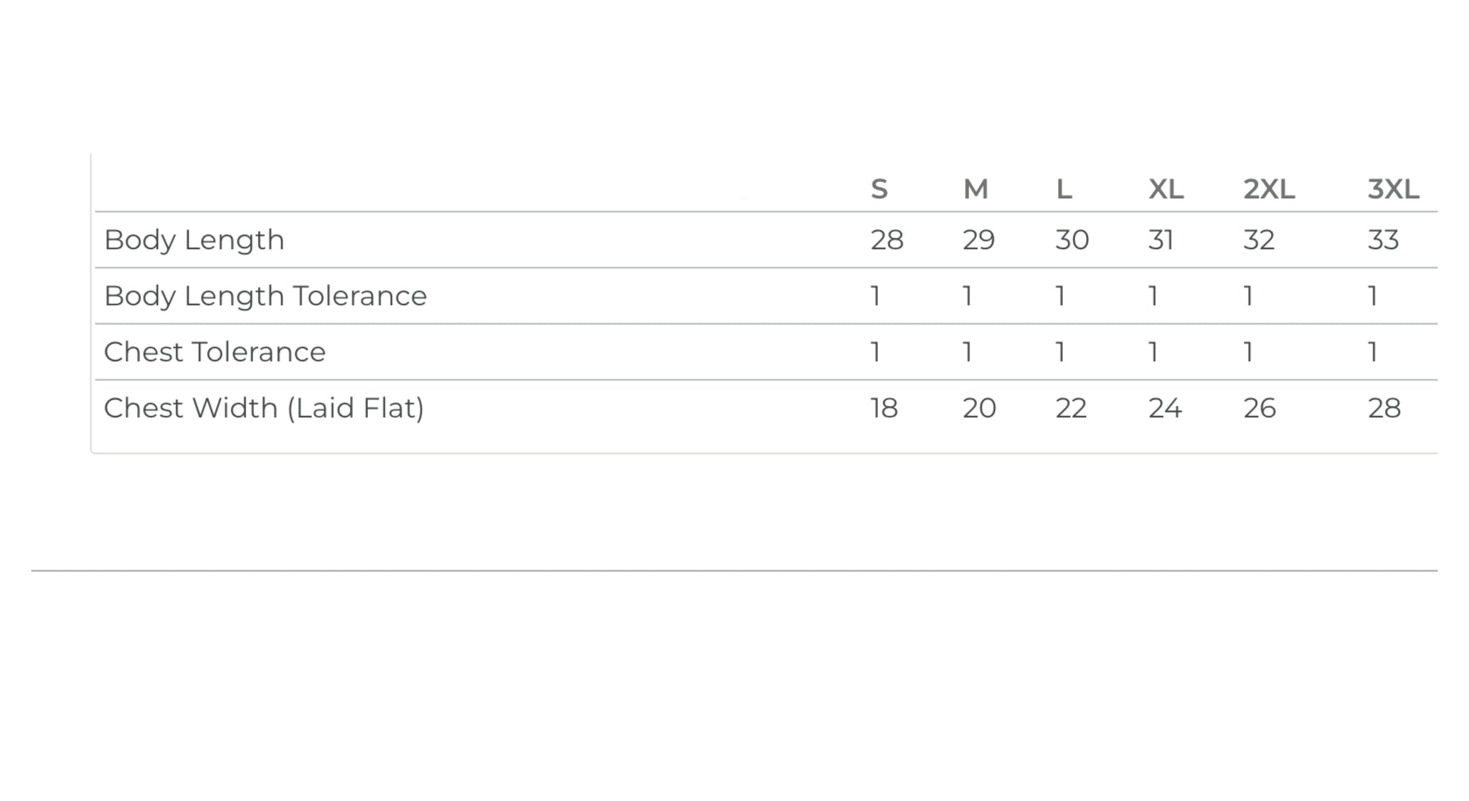Click body length value 28 for S
This screenshot has width=1469, height=801.
pyautogui.click(x=887, y=240)
